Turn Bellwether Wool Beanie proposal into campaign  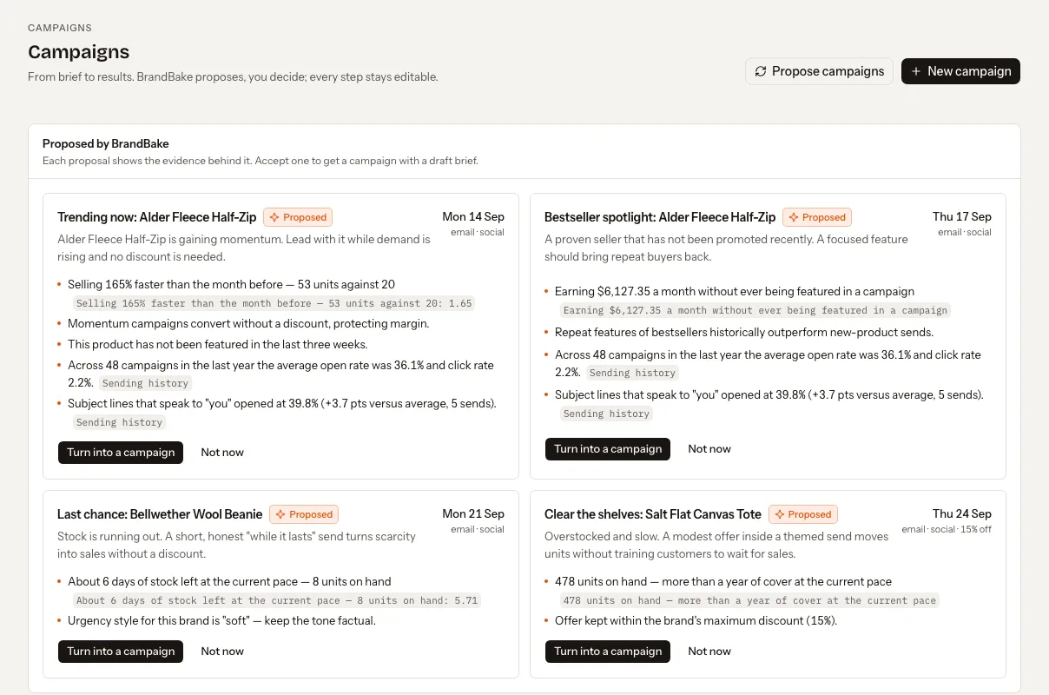[x=121, y=652]
